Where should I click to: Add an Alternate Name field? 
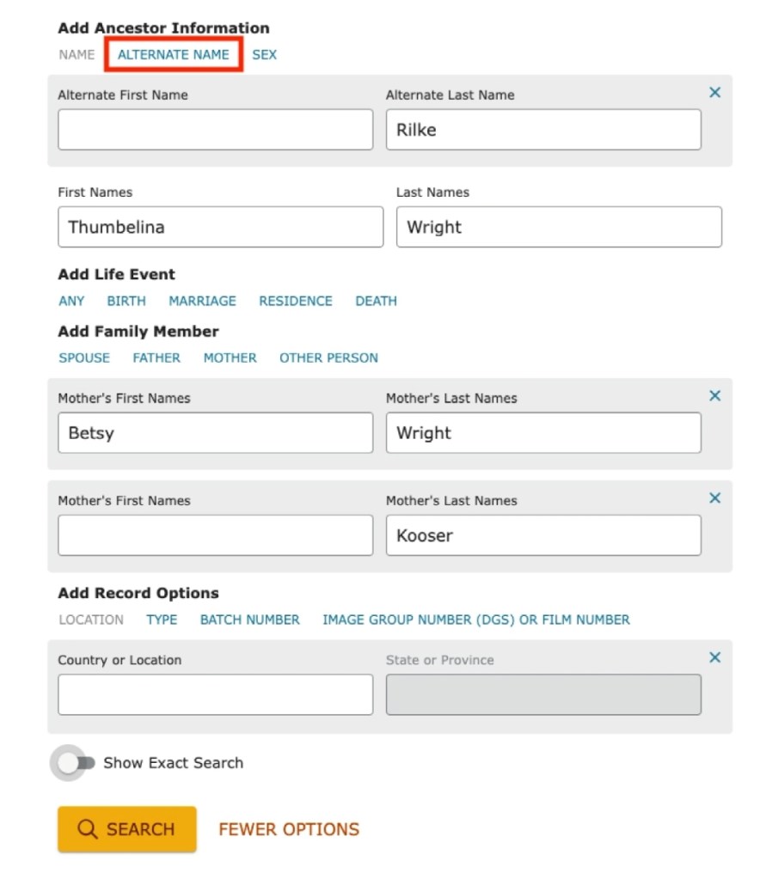[x=174, y=54]
